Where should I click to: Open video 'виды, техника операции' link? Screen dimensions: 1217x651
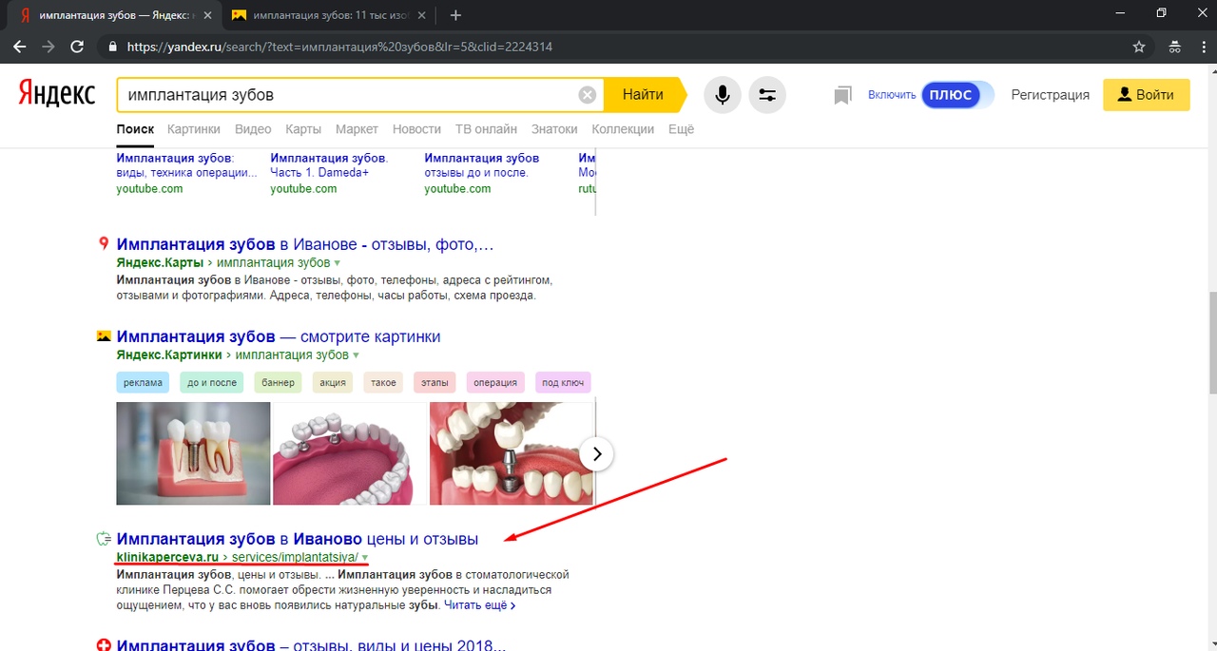click(x=186, y=165)
